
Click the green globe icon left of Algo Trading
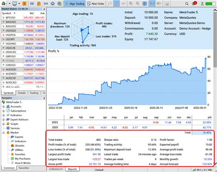[60, 3]
